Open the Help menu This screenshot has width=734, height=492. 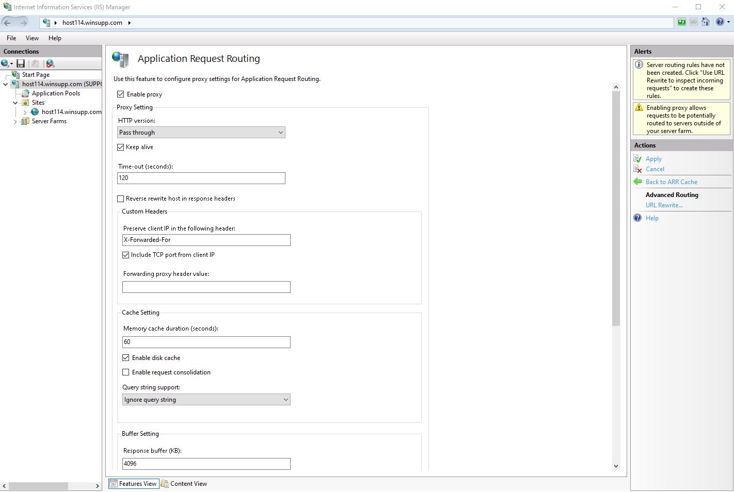click(x=55, y=38)
